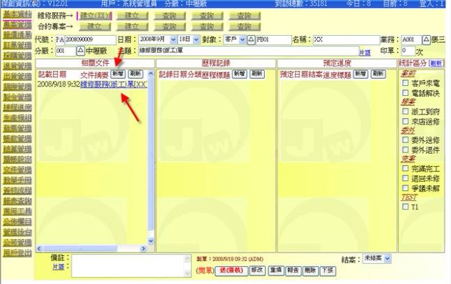Click the 新增 button in 預定進度 panel
This screenshot has width=451, height=284.
361,74
